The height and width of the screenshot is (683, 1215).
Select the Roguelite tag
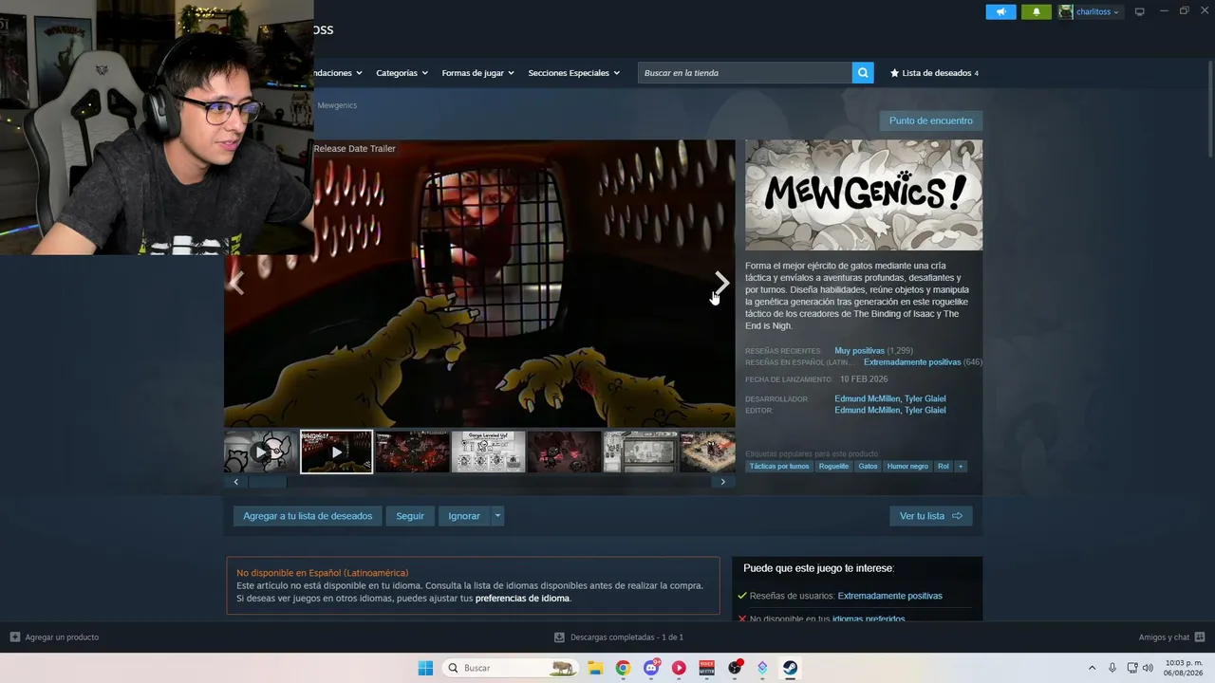tap(833, 467)
